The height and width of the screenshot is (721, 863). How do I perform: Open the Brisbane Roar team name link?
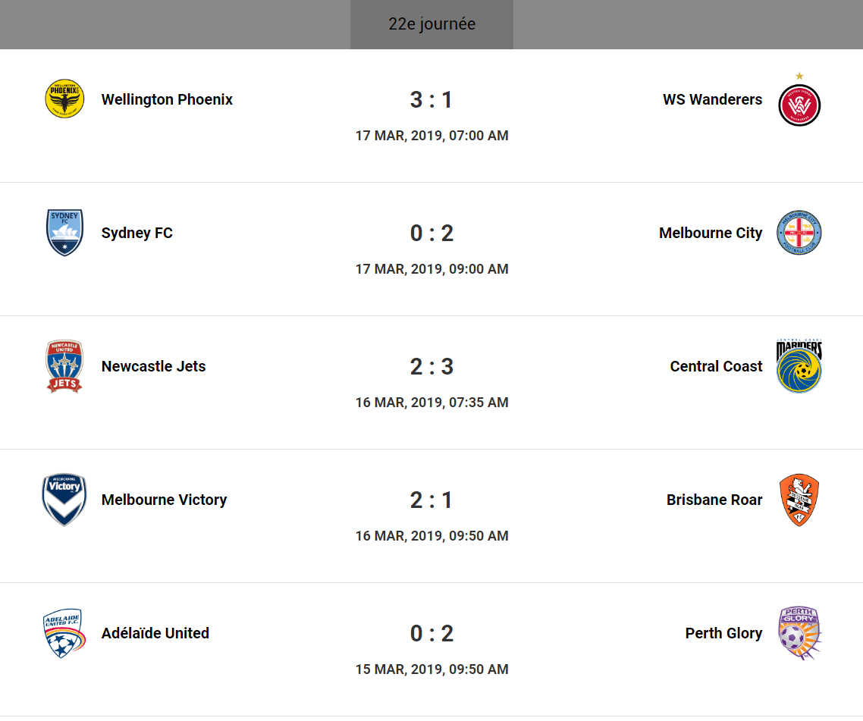714,500
